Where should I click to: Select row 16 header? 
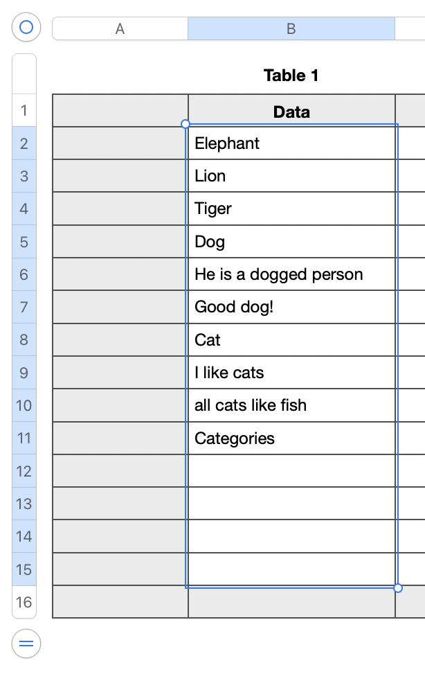coord(24,602)
